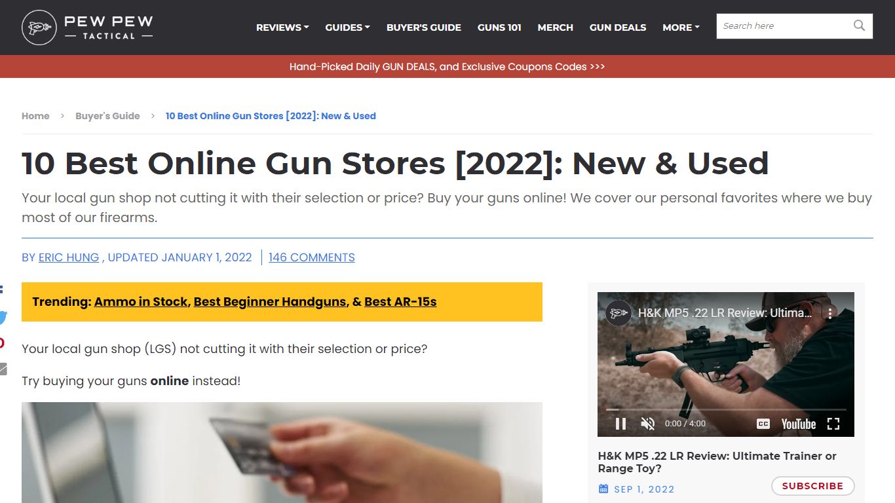Pause the H&K MP5 video

pos(620,424)
